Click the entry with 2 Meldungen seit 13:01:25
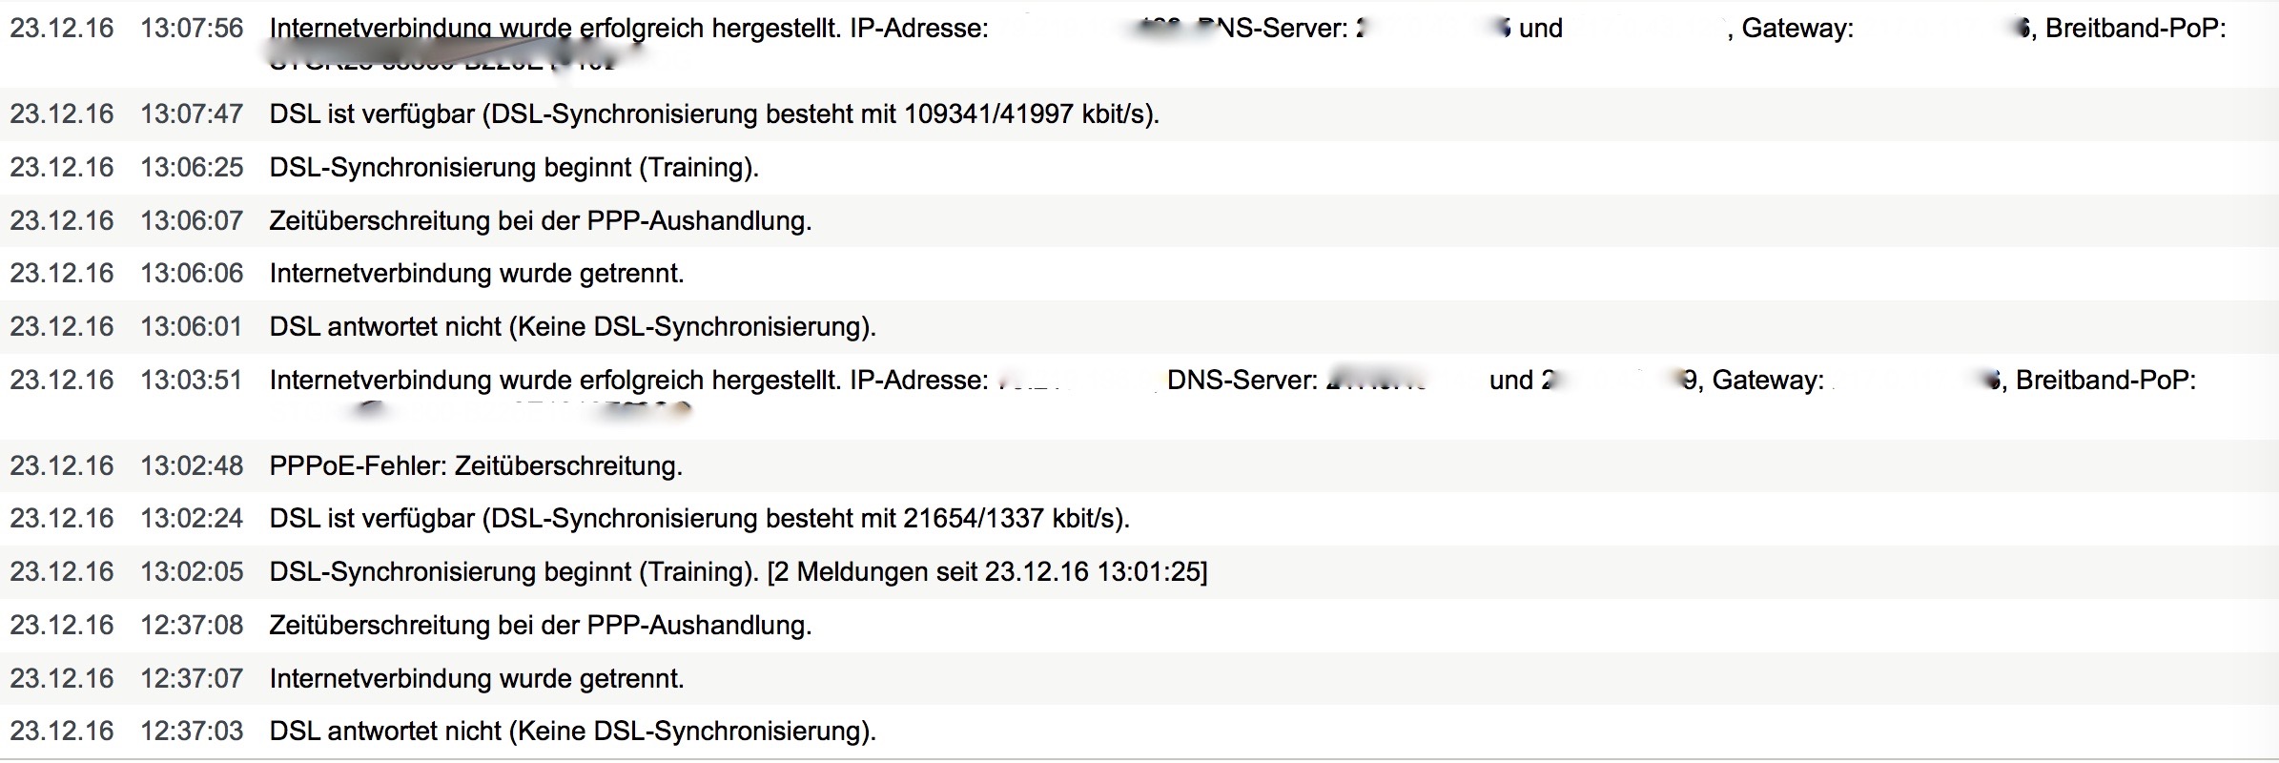 pyautogui.click(x=1139, y=572)
